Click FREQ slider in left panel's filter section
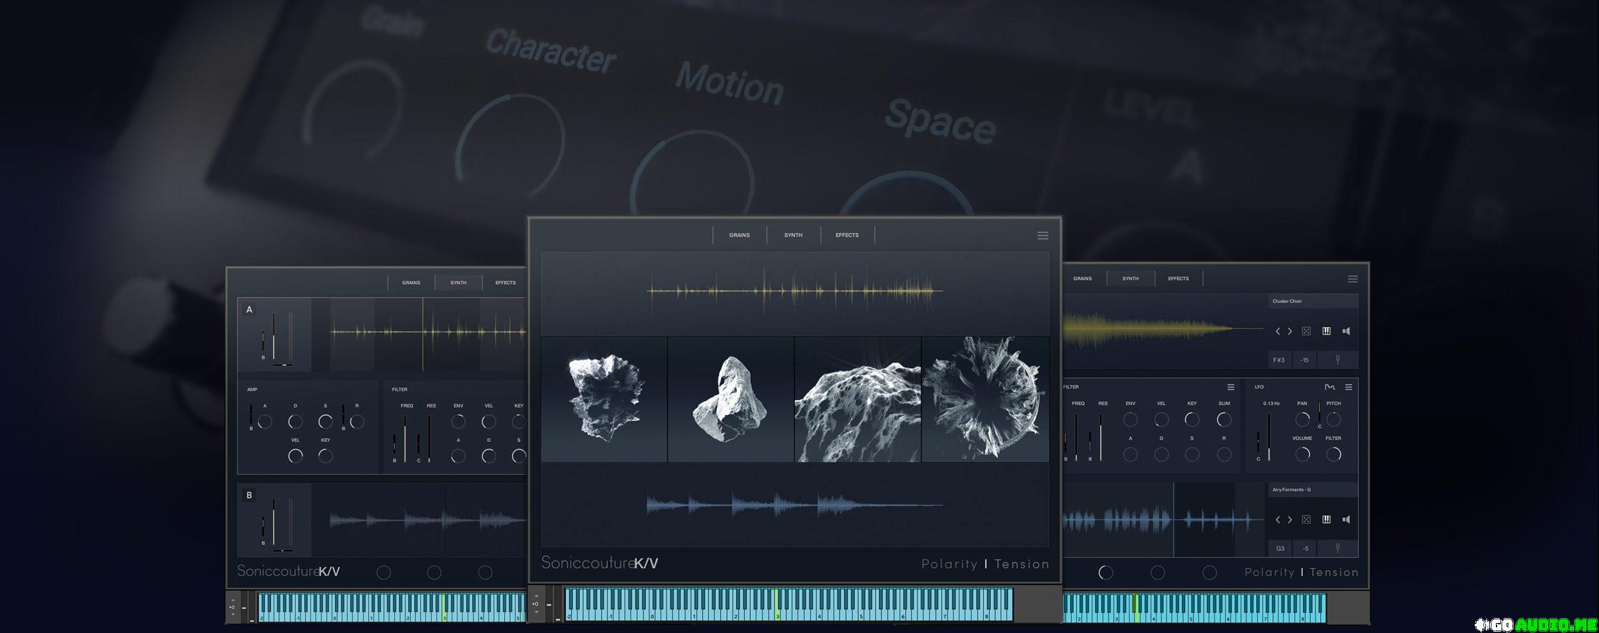The width and height of the screenshot is (1599, 633). [x=405, y=437]
